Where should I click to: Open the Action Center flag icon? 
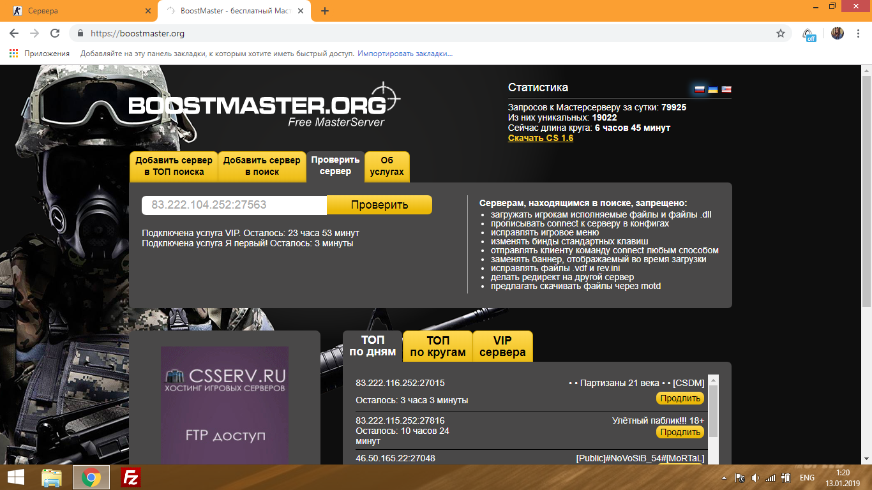tap(740, 477)
